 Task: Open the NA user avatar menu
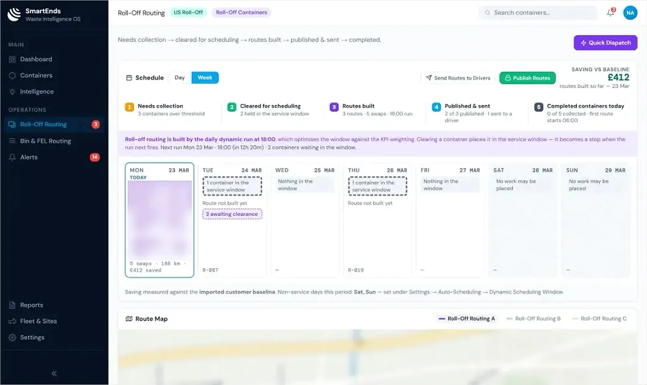(x=630, y=13)
